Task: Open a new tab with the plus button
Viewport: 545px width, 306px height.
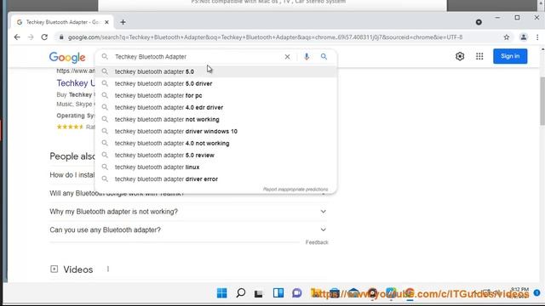Action: tap(123, 22)
